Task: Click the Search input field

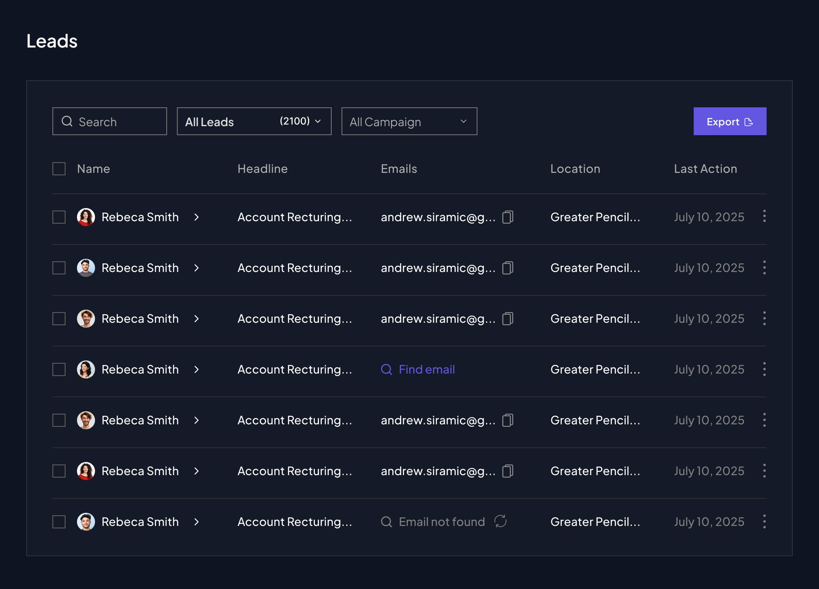Action: pos(119,122)
